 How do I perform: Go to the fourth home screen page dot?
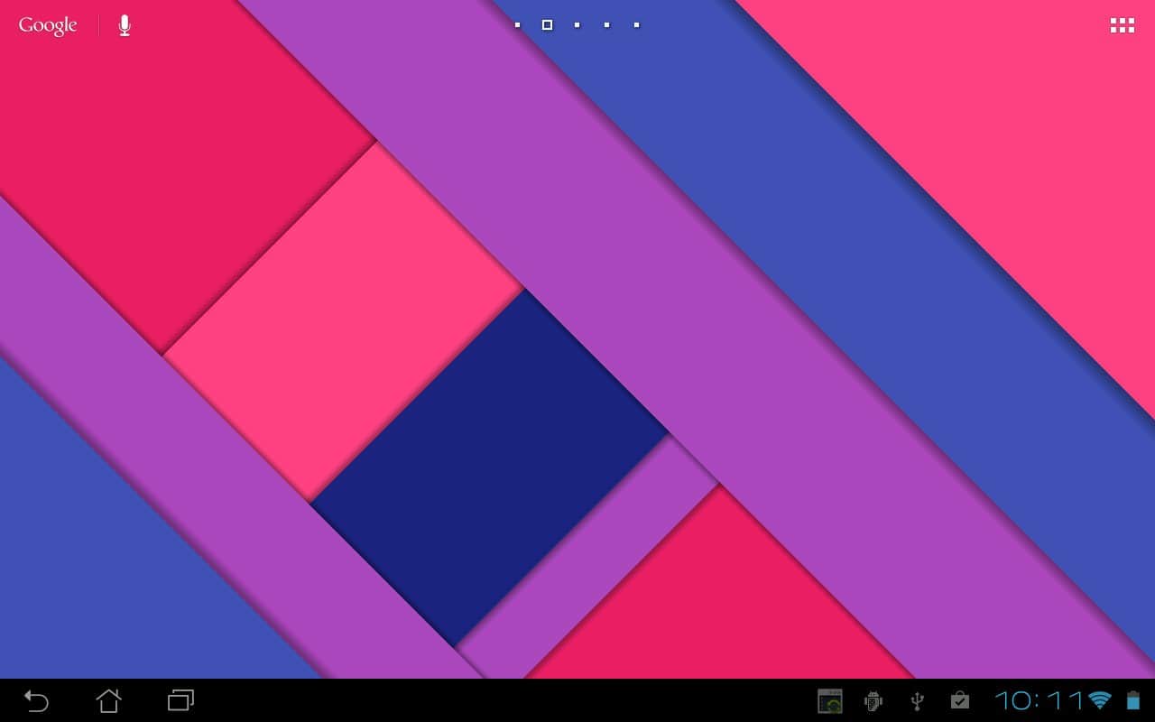[x=606, y=25]
